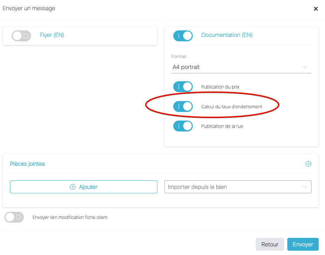The height and width of the screenshot is (255, 325).
Task: Click the Pièces jointes section title
Action: point(27,164)
